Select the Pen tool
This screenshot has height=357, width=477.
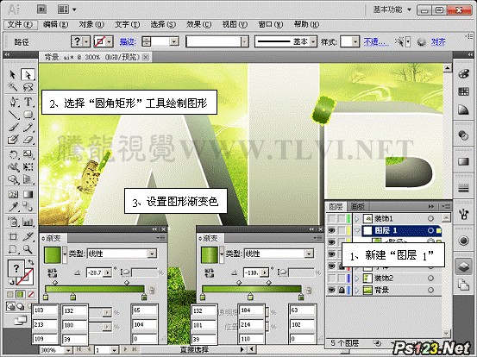[x=13, y=101]
